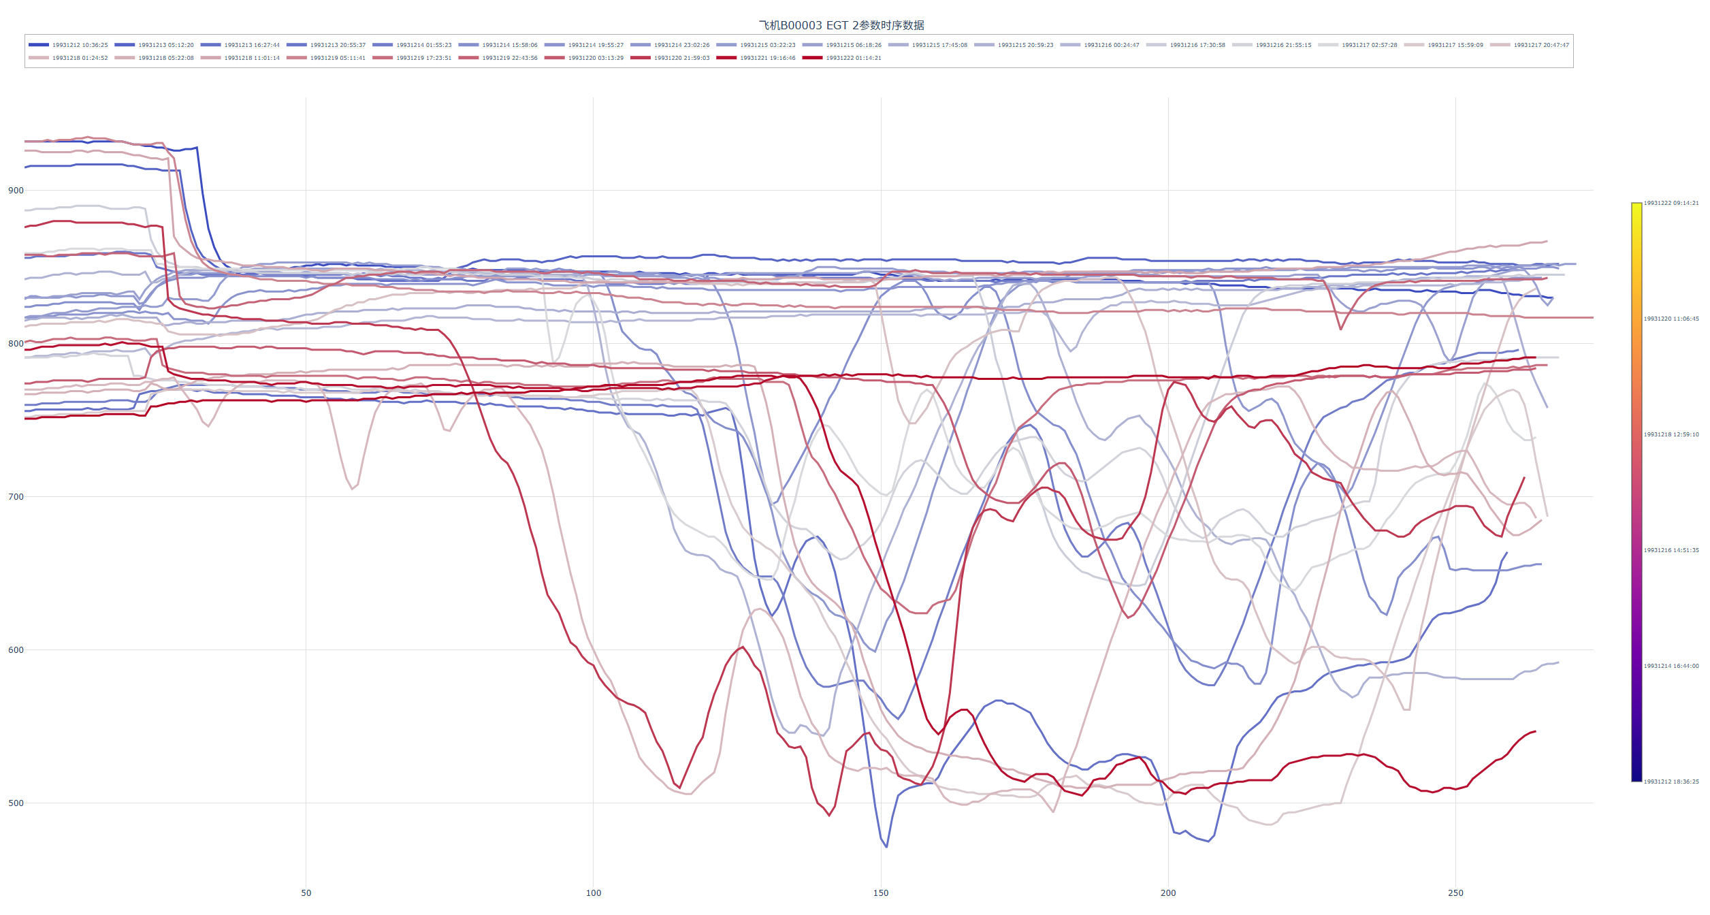Screen dimensions: 1710x915
Task: Click the chart title 飞机B00003 EGT 2参数时序数据
Action: pyautogui.click(x=841, y=25)
